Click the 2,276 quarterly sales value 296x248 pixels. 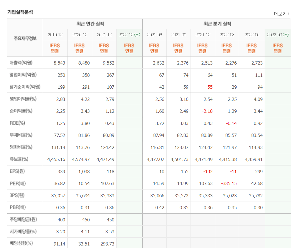tap(231, 63)
